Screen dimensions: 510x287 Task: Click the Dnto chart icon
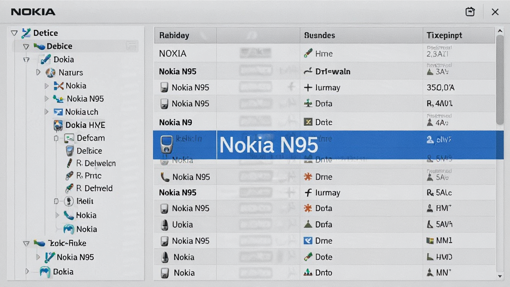(308, 273)
